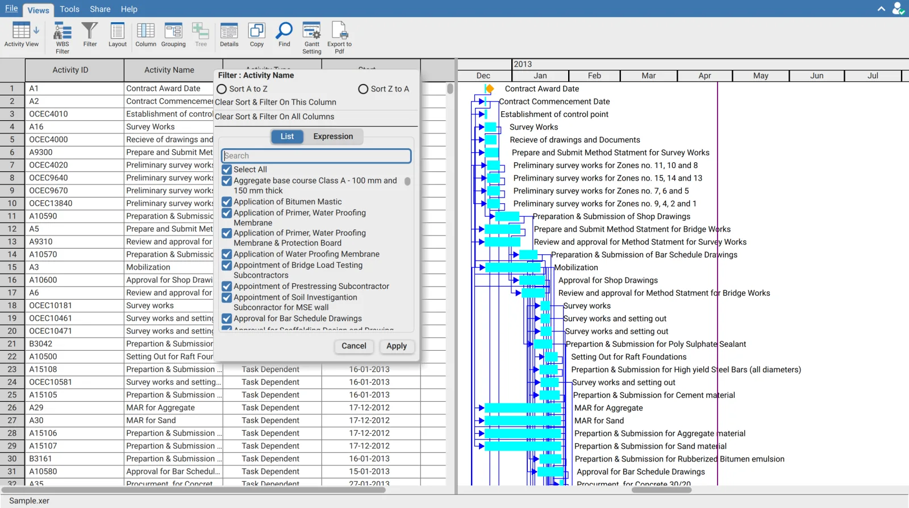Focus the filter Search field
Screen dimensions: 909x508
(x=316, y=156)
